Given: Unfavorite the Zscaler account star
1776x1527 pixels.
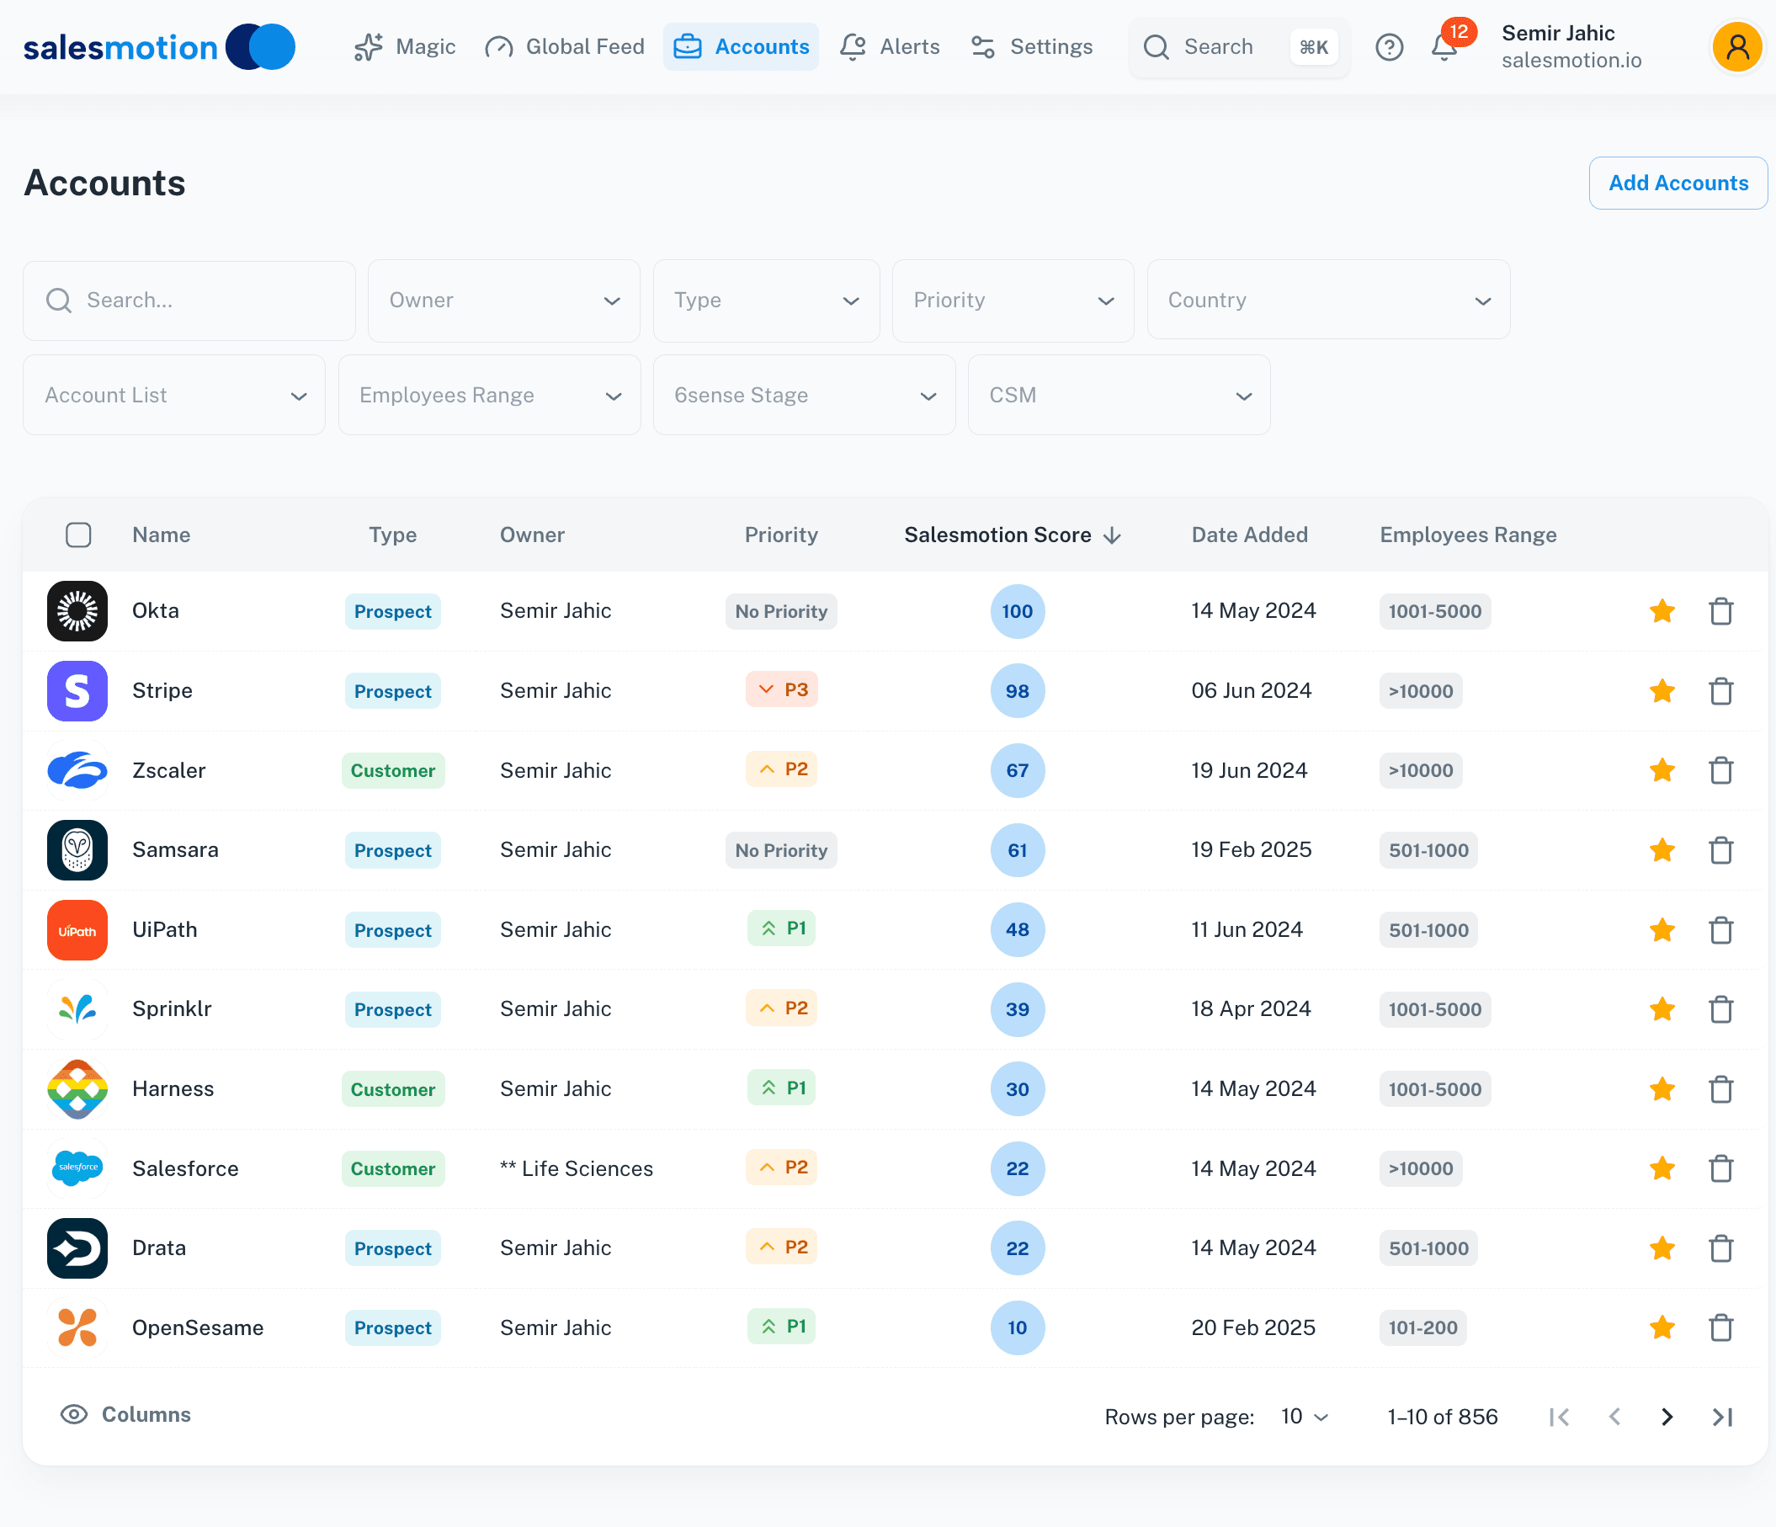Looking at the screenshot, I should pos(1662,770).
